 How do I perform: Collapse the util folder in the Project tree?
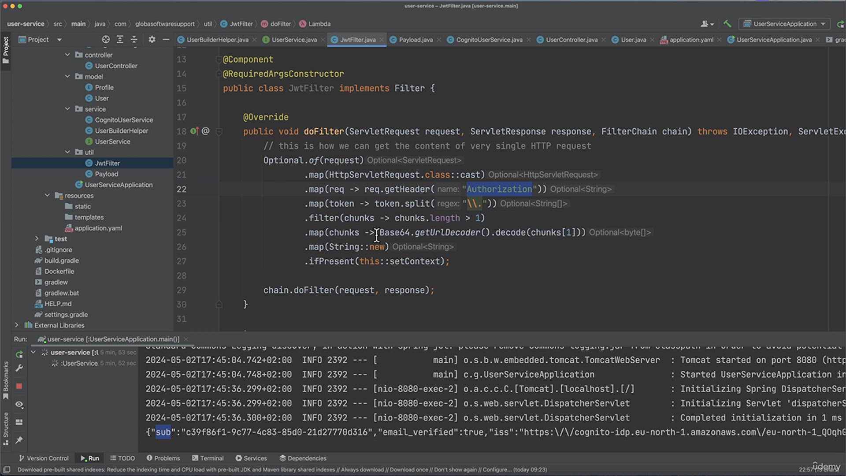point(67,152)
